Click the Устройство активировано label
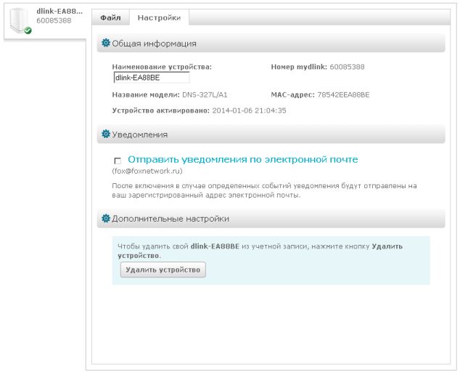 (161, 110)
